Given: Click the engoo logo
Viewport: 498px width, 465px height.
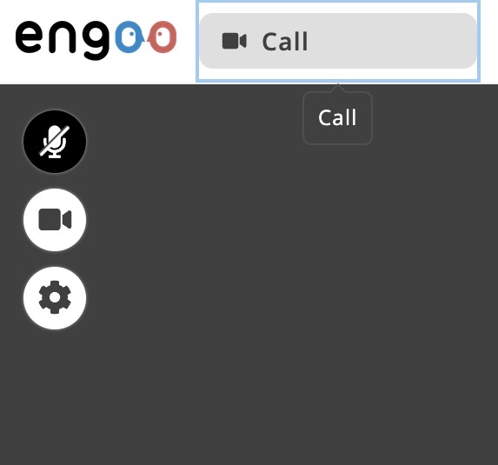Looking at the screenshot, I should click(x=96, y=40).
